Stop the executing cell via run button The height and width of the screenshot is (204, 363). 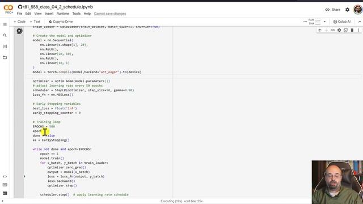19,31
